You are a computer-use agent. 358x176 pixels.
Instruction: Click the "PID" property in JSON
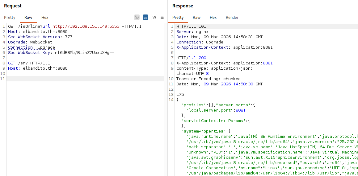point(218,152)
